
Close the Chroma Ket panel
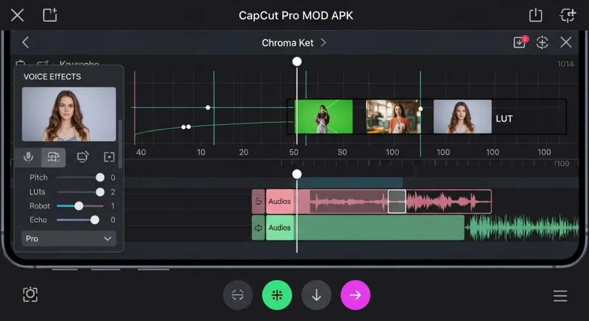(566, 42)
